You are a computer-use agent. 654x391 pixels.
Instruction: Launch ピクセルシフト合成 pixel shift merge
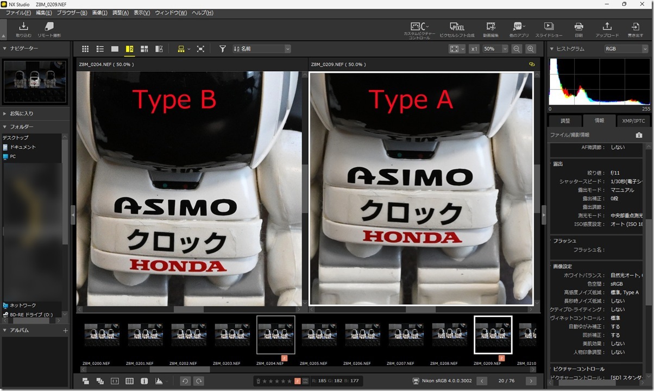pyautogui.click(x=457, y=29)
